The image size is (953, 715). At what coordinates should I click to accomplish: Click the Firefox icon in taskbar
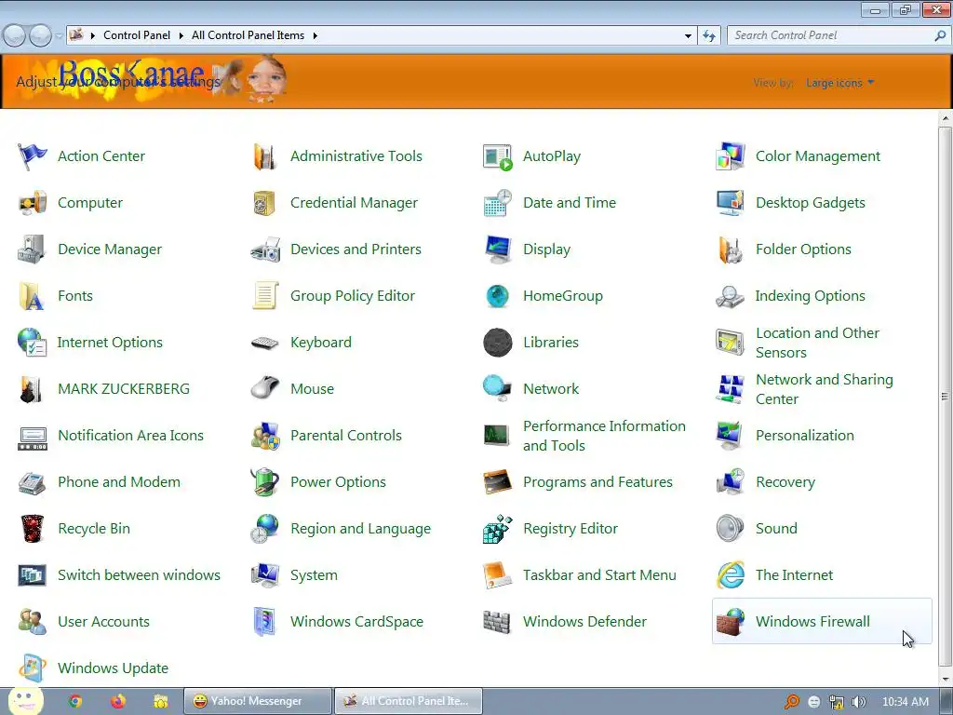pyautogui.click(x=118, y=701)
